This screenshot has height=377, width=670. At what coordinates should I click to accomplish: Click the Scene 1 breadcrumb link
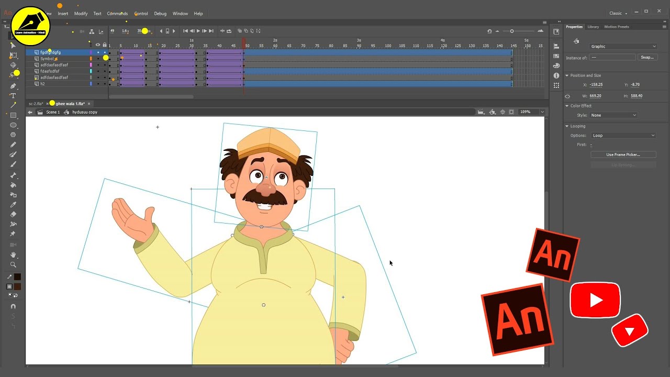[53, 112]
